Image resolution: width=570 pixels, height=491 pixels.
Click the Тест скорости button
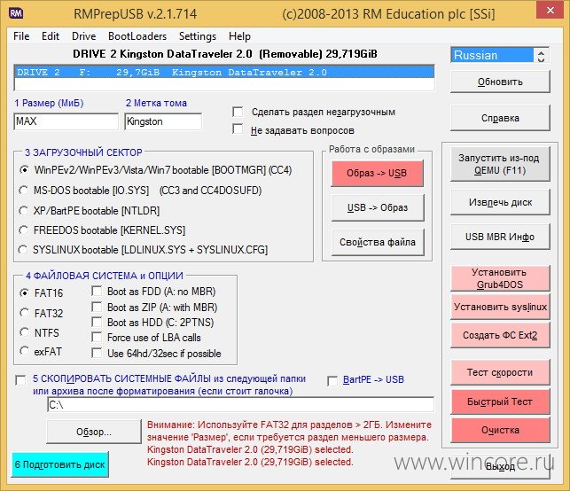click(500, 372)
